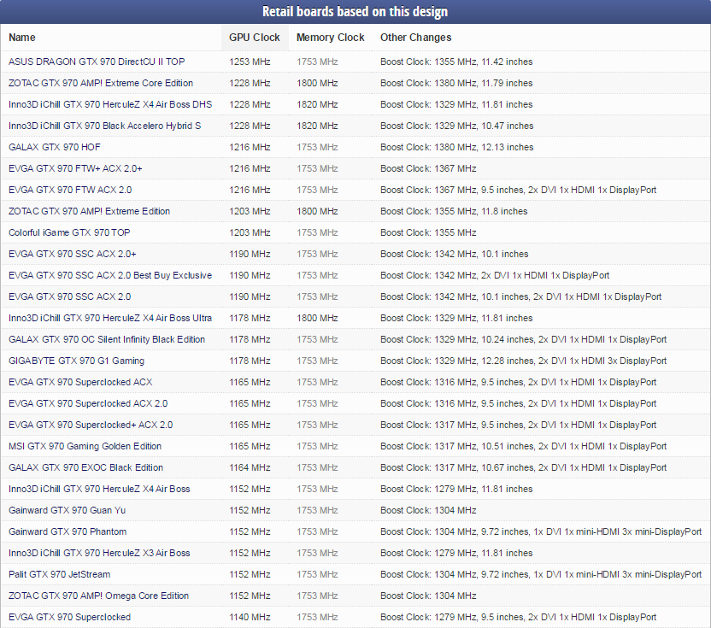Open EVGA GTX 970 Superclocked ACX link
Screen dimensions: 711x628
point(80,382)
